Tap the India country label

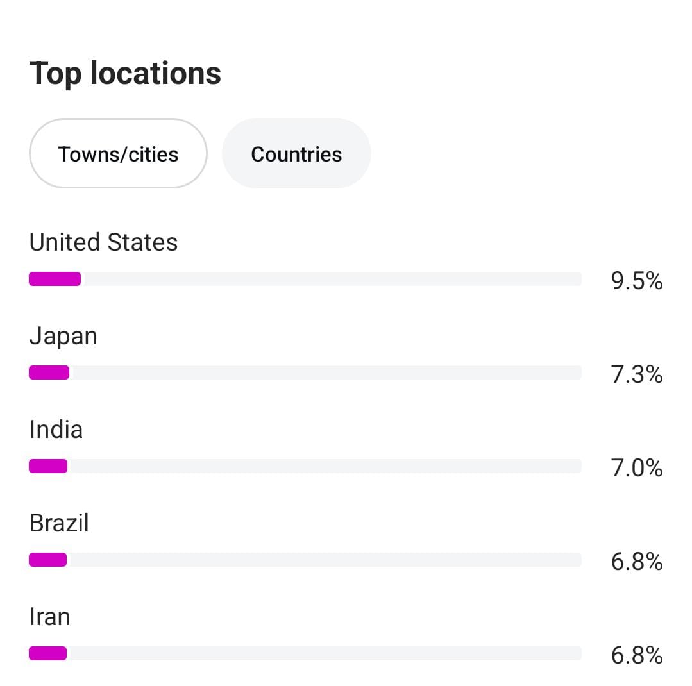(56, 430)
